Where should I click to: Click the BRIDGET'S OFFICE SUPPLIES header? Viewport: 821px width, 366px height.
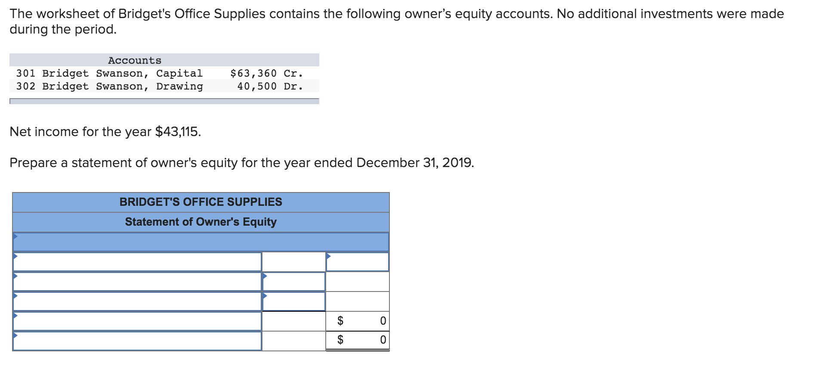(201, 202)
